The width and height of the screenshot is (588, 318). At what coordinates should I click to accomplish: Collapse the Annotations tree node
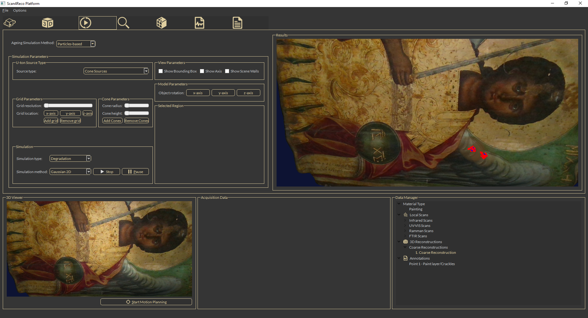399,258
